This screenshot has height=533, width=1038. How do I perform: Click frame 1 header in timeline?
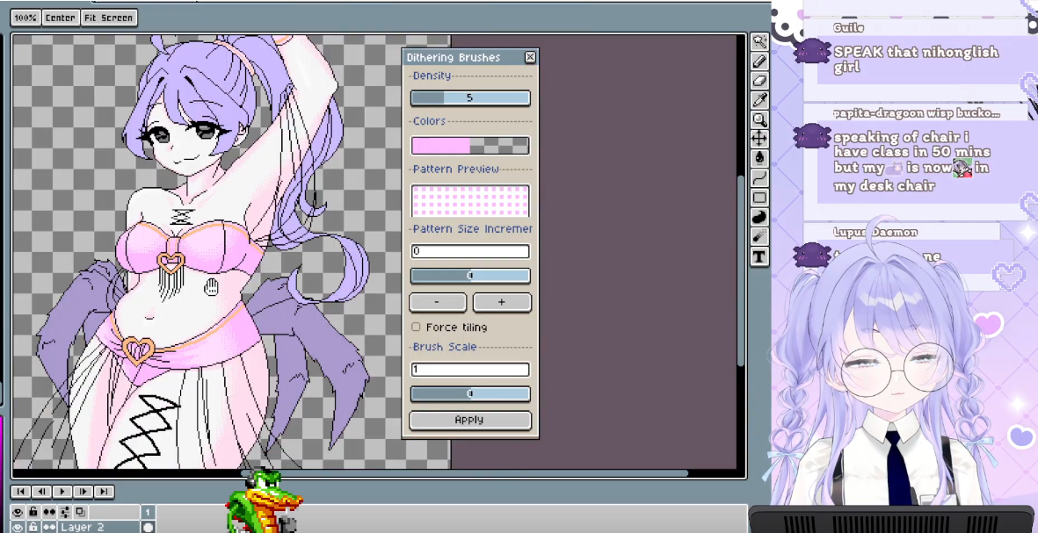[x=149, y=512]
